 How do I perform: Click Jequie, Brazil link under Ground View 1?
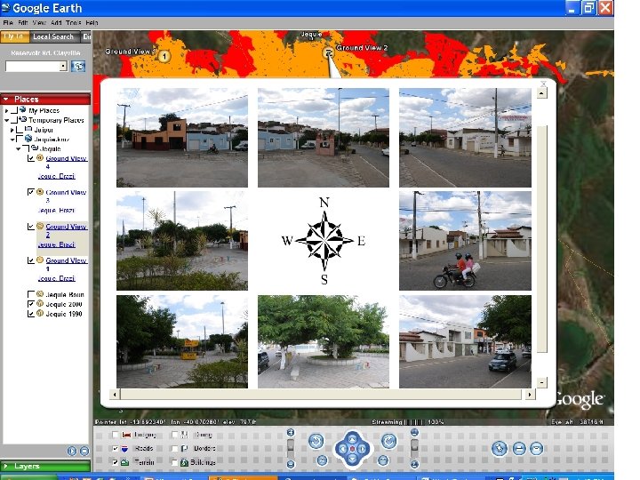point(56,278)
